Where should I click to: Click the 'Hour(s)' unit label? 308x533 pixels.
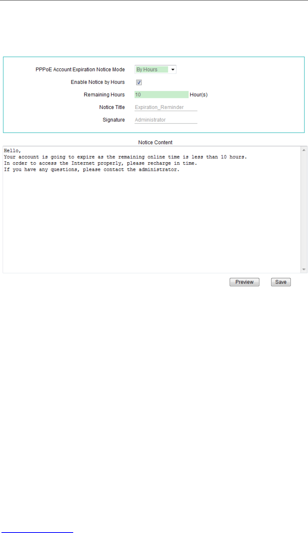(199, 95)
